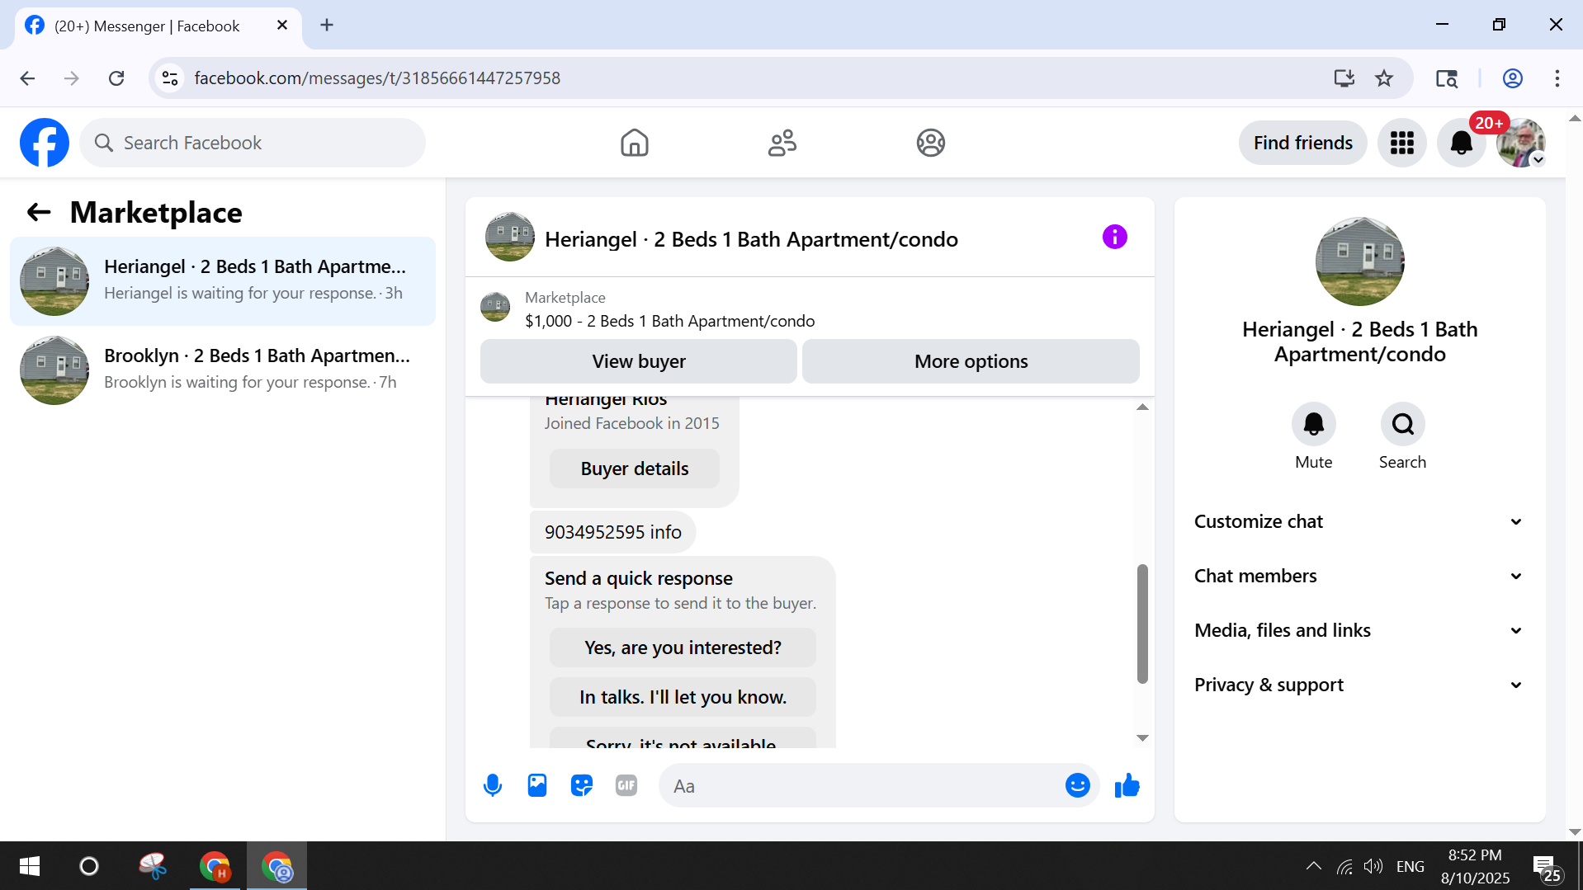Click large house photo in right panel

tap(1359, 261)
